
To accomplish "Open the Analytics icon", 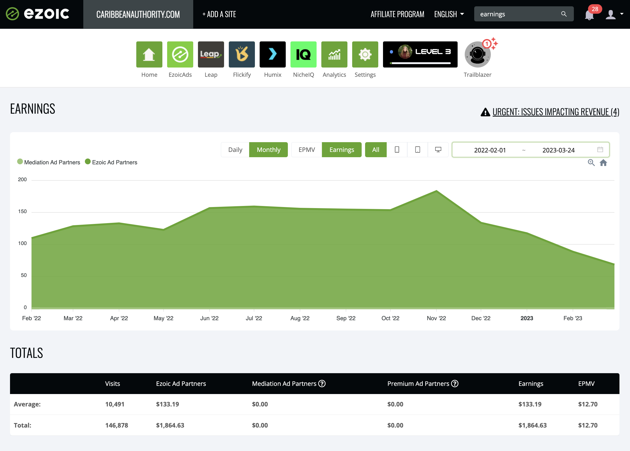I will click(334, 54).
